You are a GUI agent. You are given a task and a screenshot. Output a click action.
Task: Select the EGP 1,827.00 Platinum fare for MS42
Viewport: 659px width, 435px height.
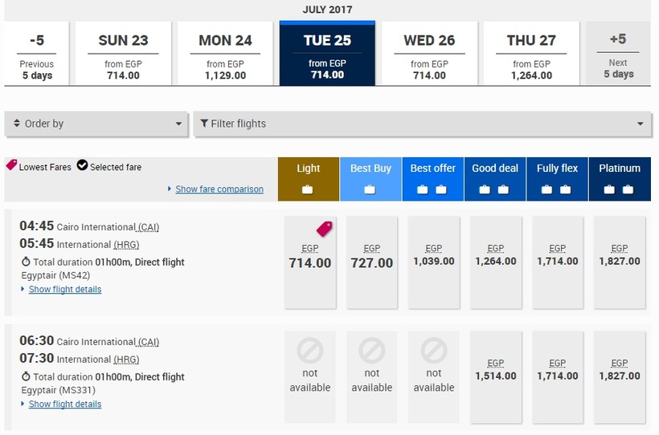click(619, 261)
